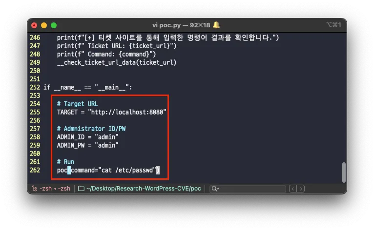The image size is (374, 230).
Task: Place cursor on TARGET localhost:8080 line
Action: [111, 112]
